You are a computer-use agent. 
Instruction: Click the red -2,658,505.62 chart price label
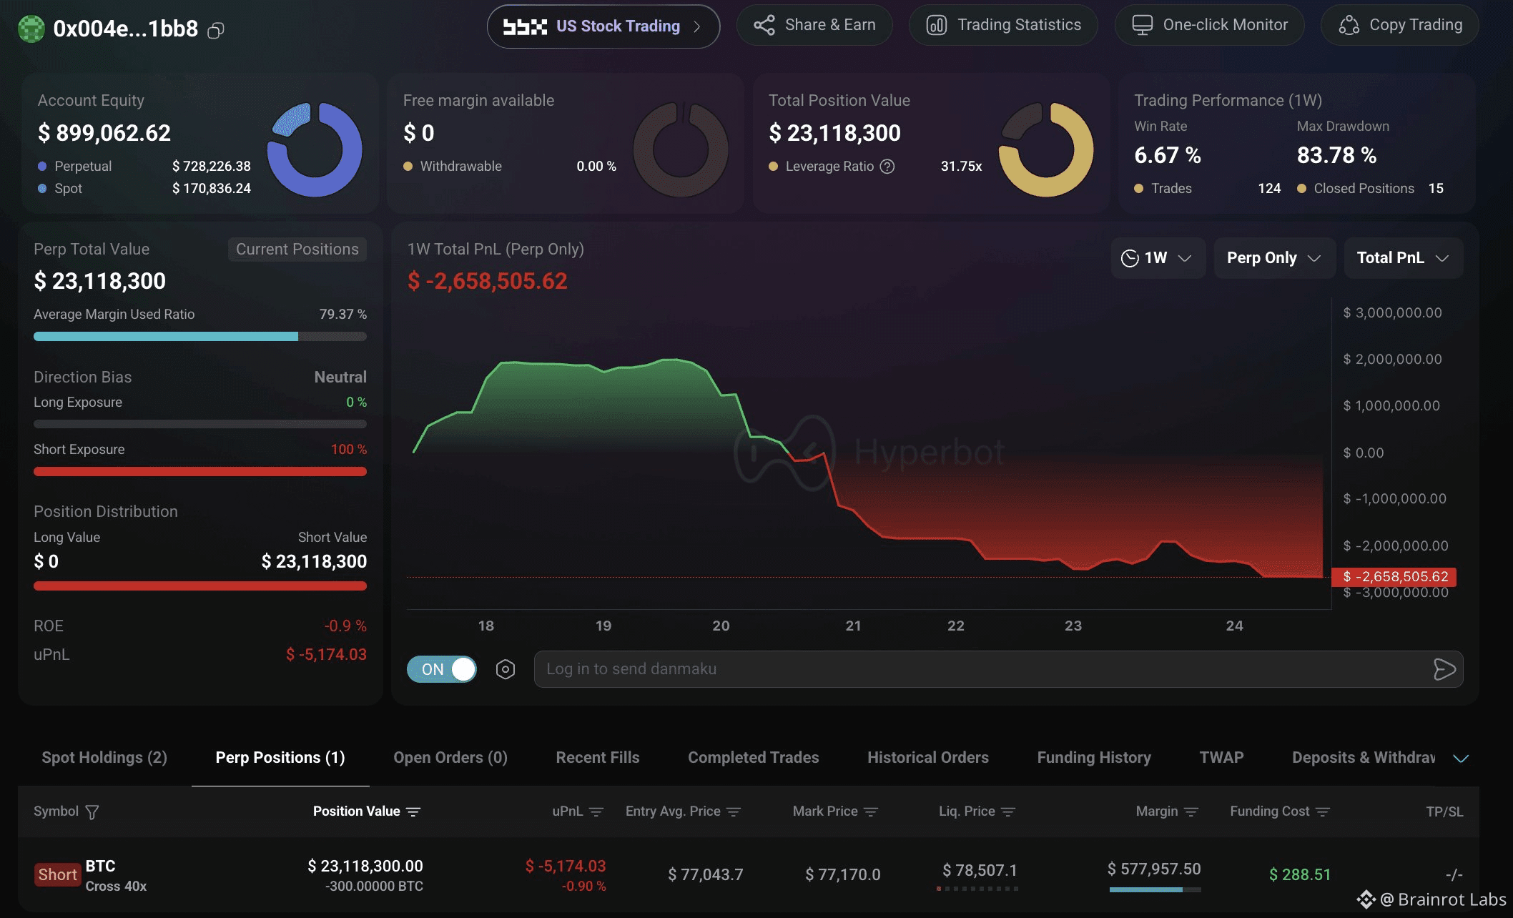(1394, 577)
